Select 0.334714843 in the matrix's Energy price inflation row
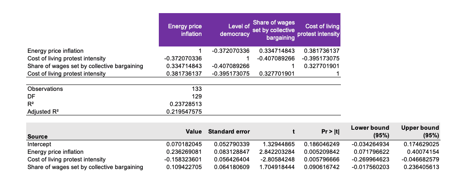Viewport: 468px width, 191px height. coord(277,51)
